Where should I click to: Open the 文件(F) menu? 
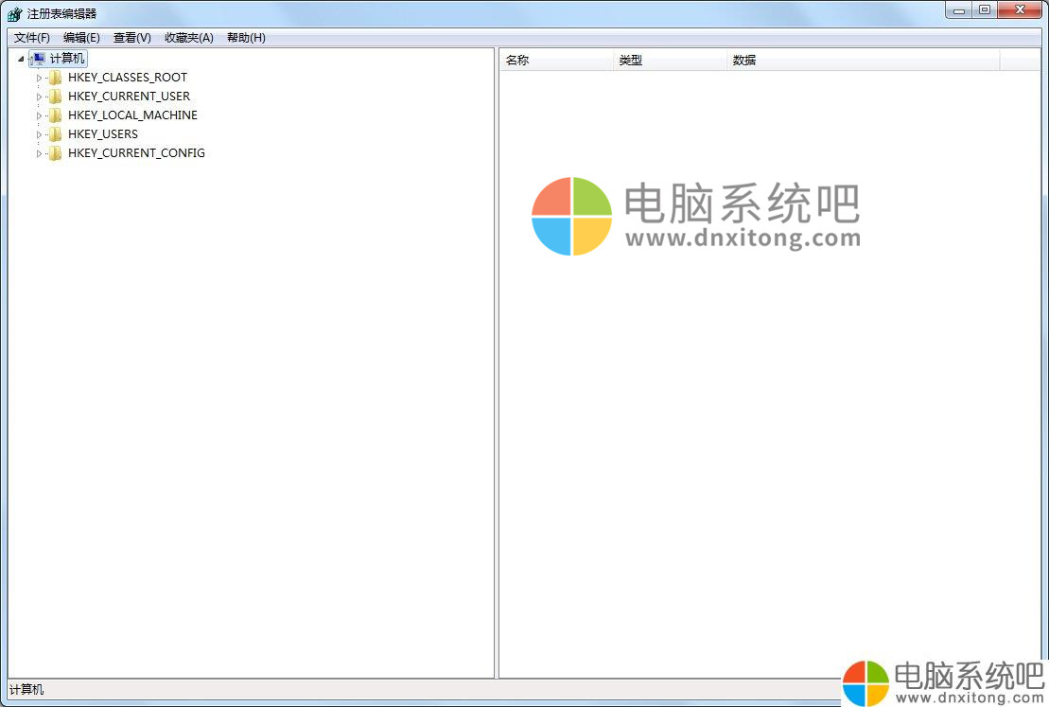pyautogui.click(x=31, y=38)
